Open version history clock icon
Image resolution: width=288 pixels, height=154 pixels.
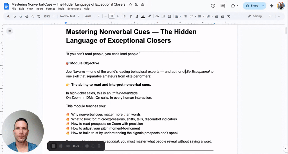coord(213,6)
